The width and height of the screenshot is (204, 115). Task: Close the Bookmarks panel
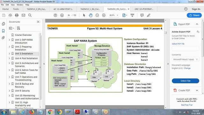(38, 22)
